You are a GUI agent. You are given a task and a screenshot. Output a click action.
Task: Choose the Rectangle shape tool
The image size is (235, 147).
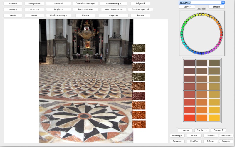(x=177, y=136)
